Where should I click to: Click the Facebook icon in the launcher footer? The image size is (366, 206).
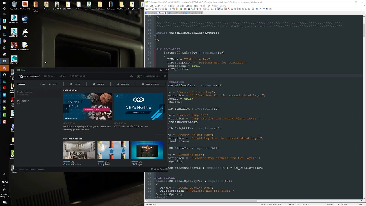(152, 169)
